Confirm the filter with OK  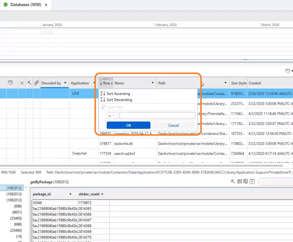pos(128,125)
